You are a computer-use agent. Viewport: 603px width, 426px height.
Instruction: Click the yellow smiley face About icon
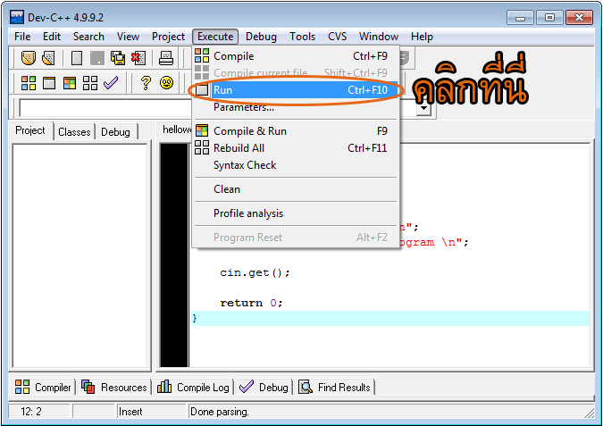pos(166,83)
